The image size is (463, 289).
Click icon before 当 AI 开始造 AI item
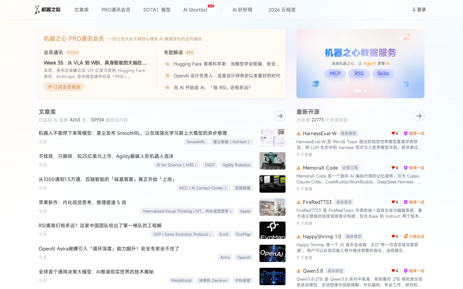[167, 87]
